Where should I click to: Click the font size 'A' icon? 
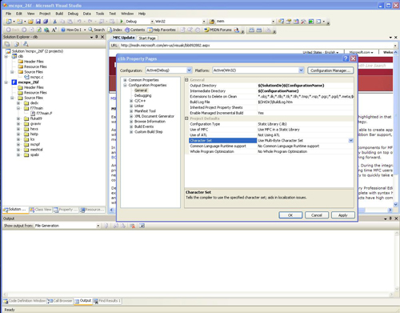pyautogui.click(x=54, y=30)
